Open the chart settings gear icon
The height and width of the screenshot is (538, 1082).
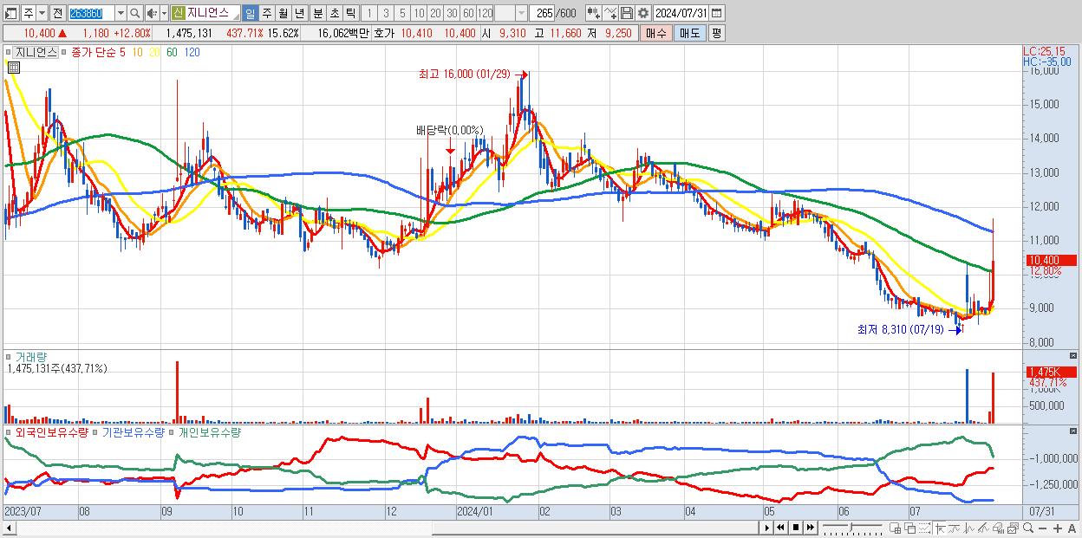click(642, 13)
